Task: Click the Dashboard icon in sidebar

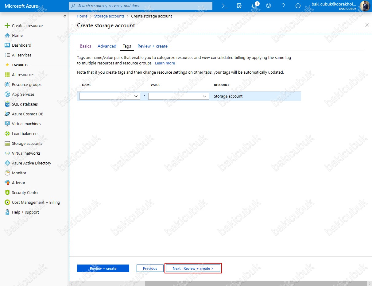Action: click(x=7, y=45)
